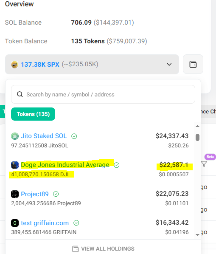
Task: Click the View All Holdings button
Action: pos(103,248)
